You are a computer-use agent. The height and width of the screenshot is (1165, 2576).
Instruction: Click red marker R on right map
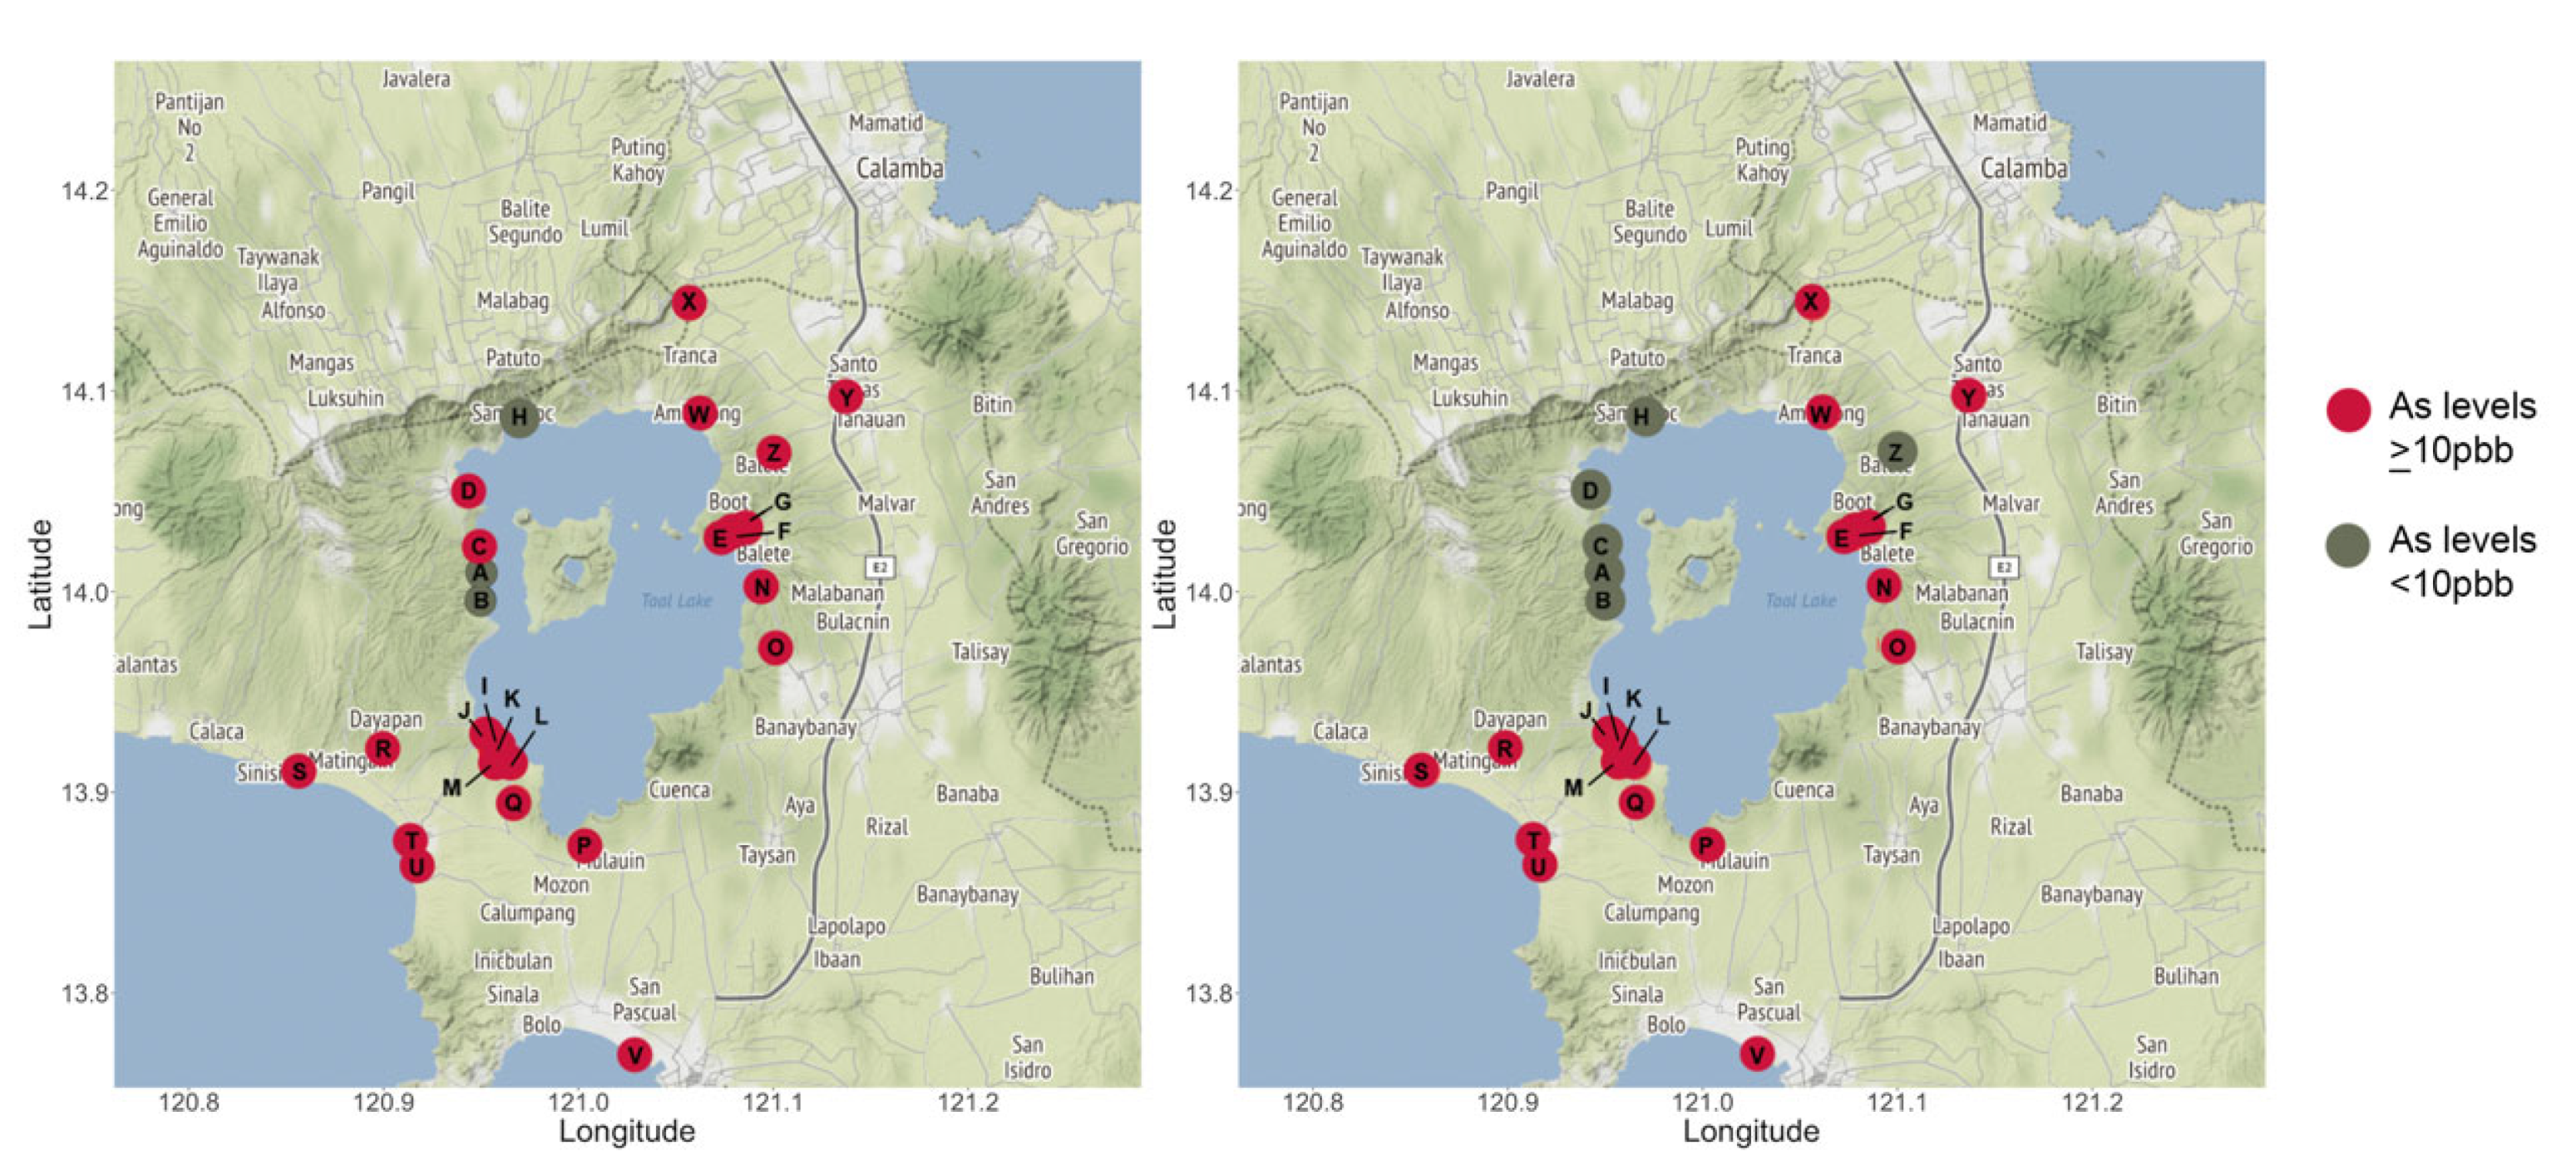point(1505,747)
